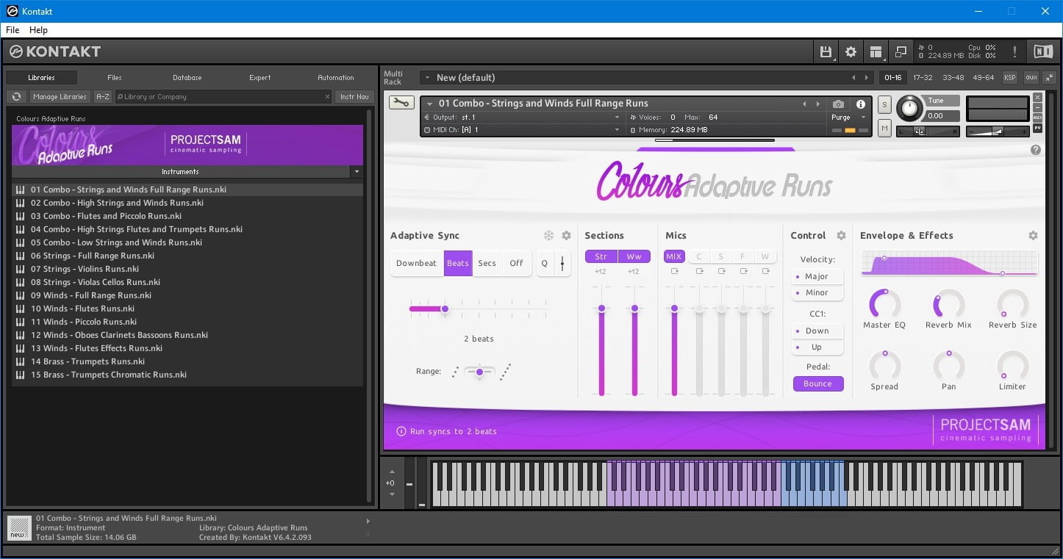Open the Multi Rack preset dropdown
1063x559 pixels.
pyautogui.click(x=427, y=77)
